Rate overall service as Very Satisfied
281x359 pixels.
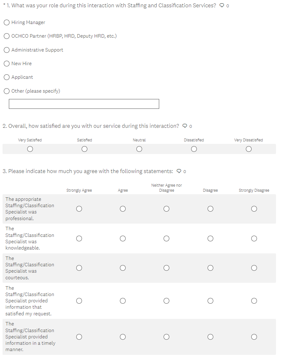pyautogui.click(x=30, y=149)
